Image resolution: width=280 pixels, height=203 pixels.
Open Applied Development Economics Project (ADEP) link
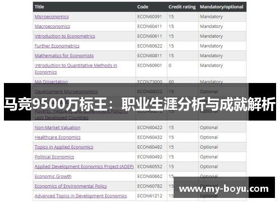coord(84,167)
